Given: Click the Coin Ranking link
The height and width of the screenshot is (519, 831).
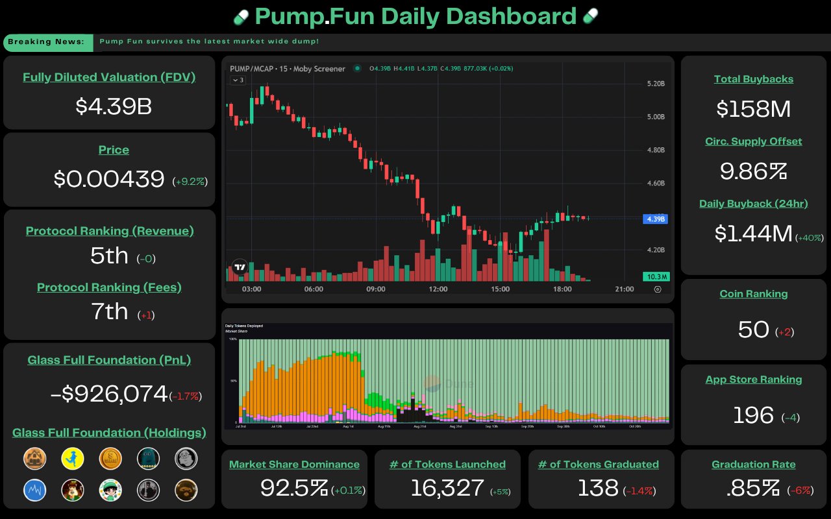Looking at the screenshot, I should [x=754, y=294].
